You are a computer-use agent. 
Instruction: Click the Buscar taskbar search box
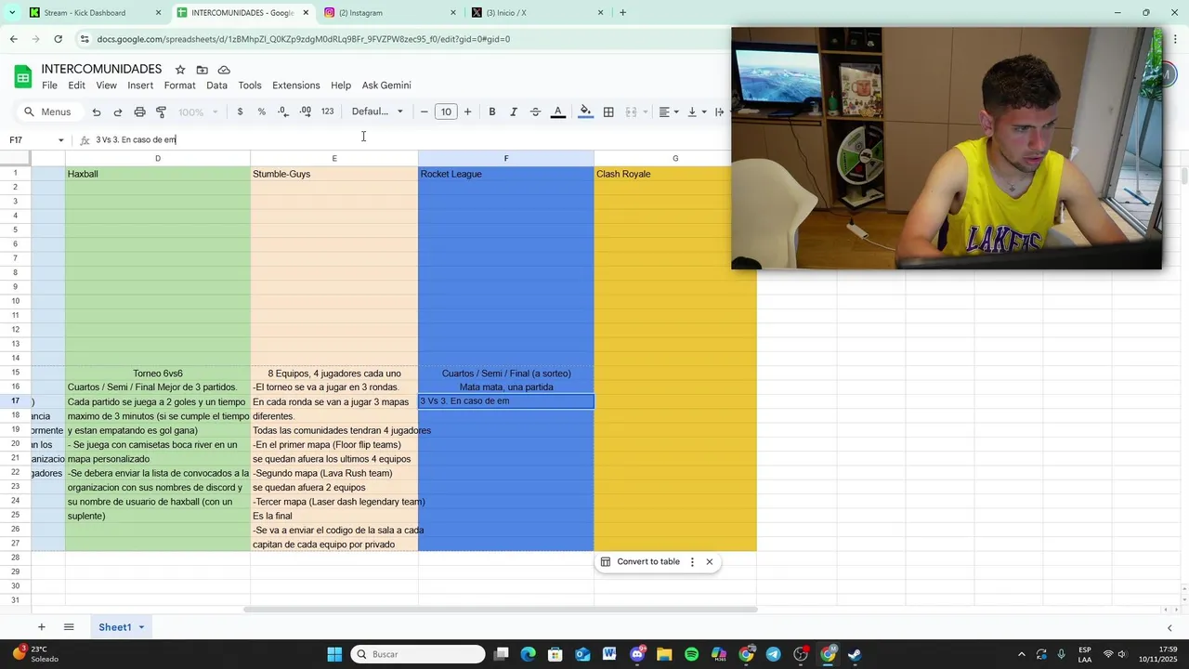[420, 654]
